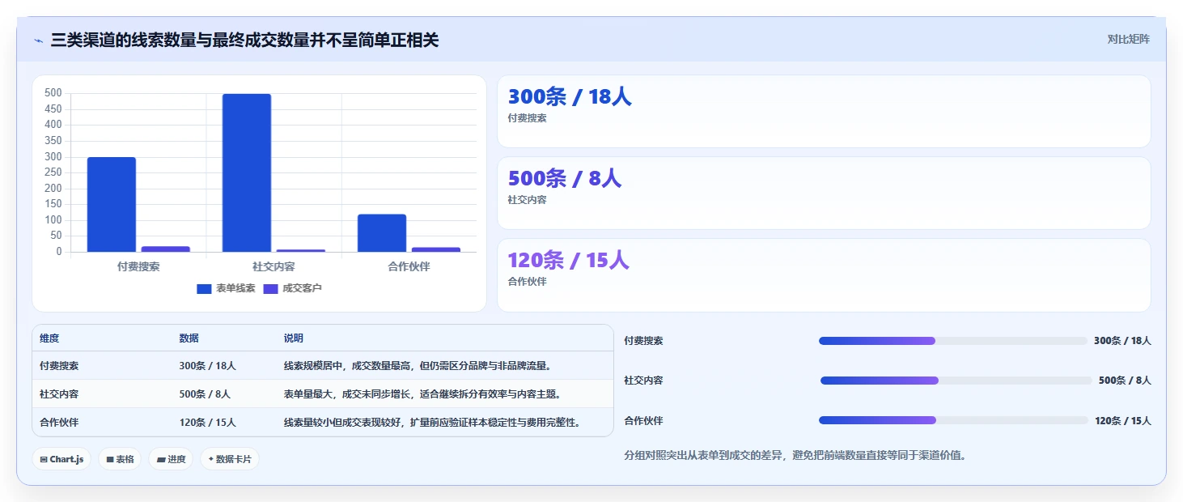Click the 社交内容 x-axis label

point(273,266)
